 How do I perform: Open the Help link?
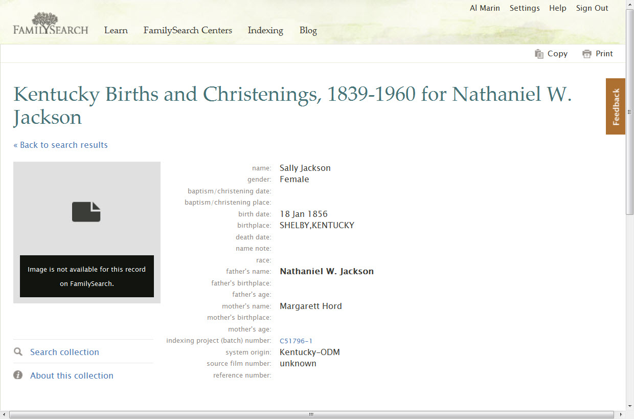click(x=558, y=8)
